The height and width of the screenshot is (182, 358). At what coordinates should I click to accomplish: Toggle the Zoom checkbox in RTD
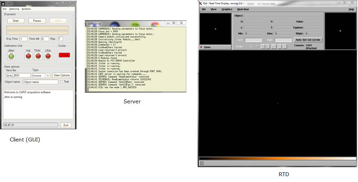[x=202, y=47]
